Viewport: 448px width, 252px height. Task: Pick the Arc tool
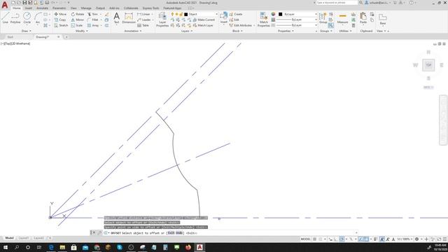38,18
